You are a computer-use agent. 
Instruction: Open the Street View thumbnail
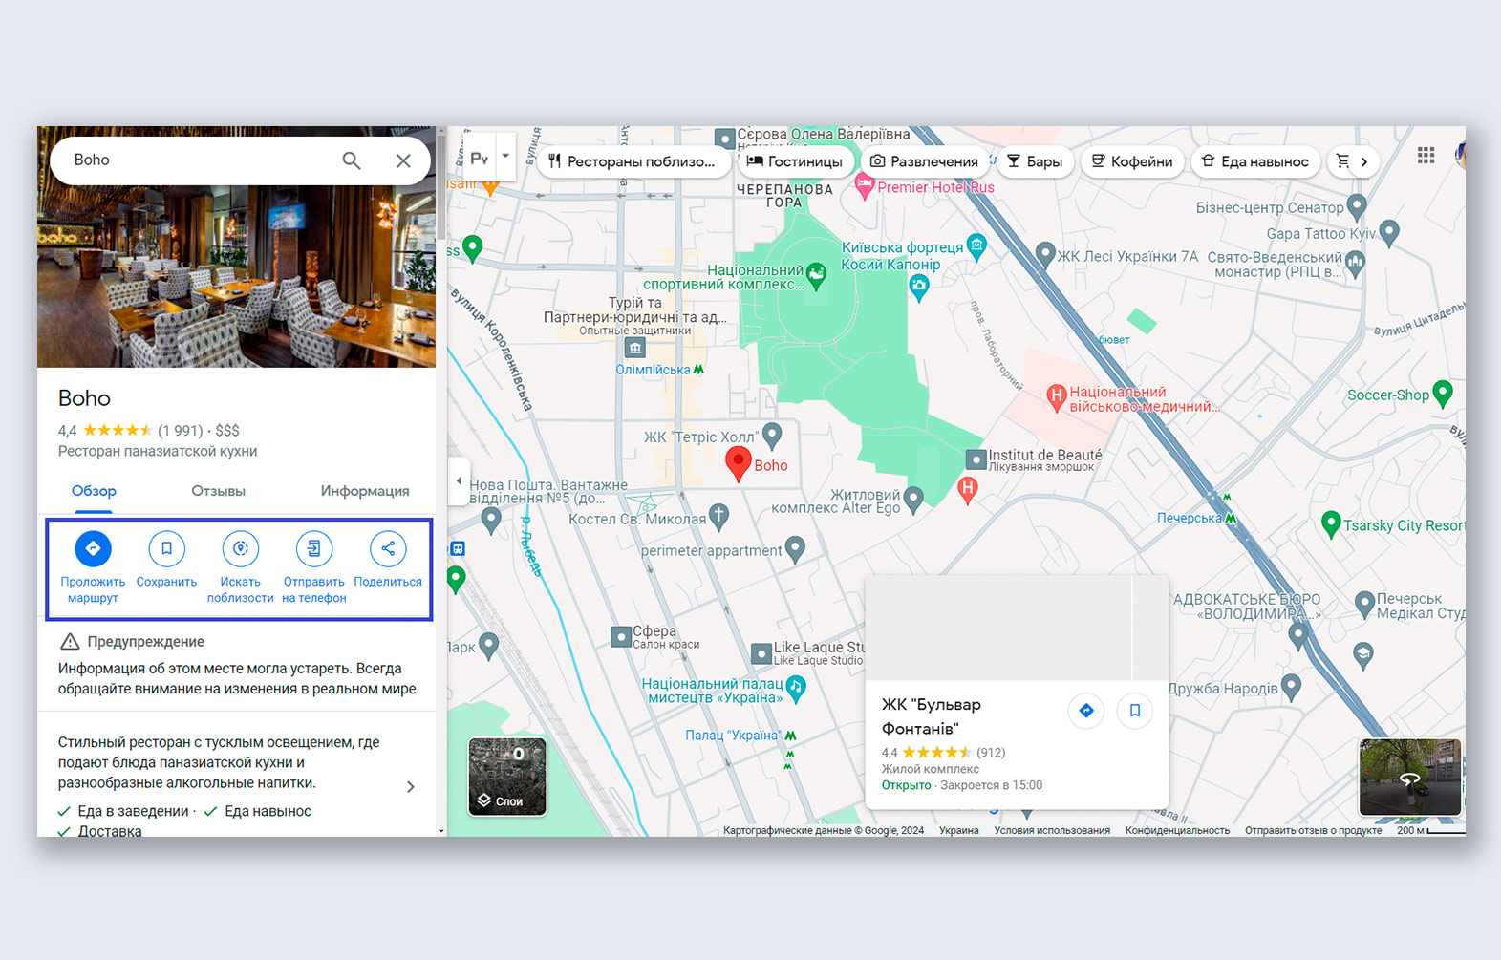coord(1409,777)
